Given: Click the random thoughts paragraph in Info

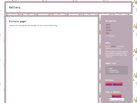Looking at the screenshot, I should (116, 54).
